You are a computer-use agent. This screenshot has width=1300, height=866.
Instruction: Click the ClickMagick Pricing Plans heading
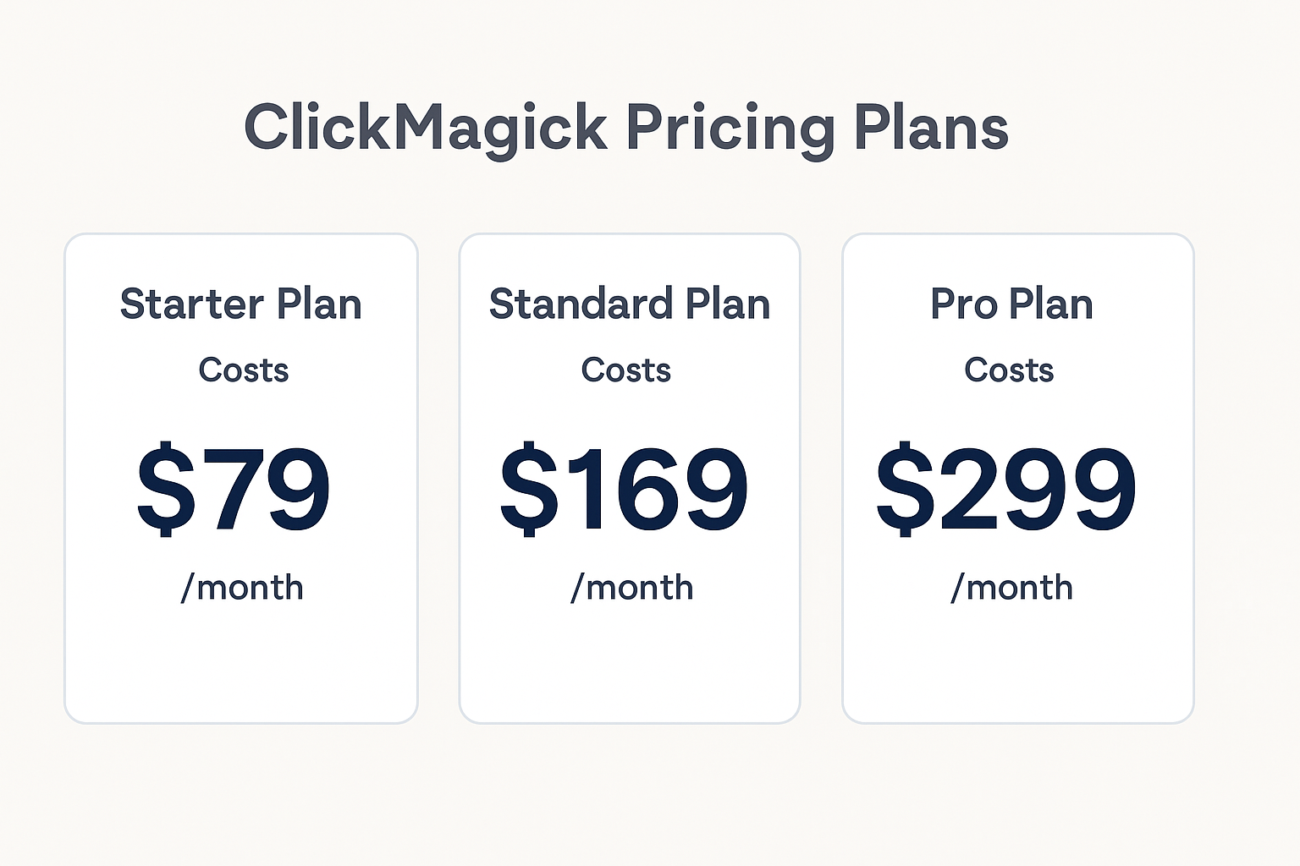626,129
